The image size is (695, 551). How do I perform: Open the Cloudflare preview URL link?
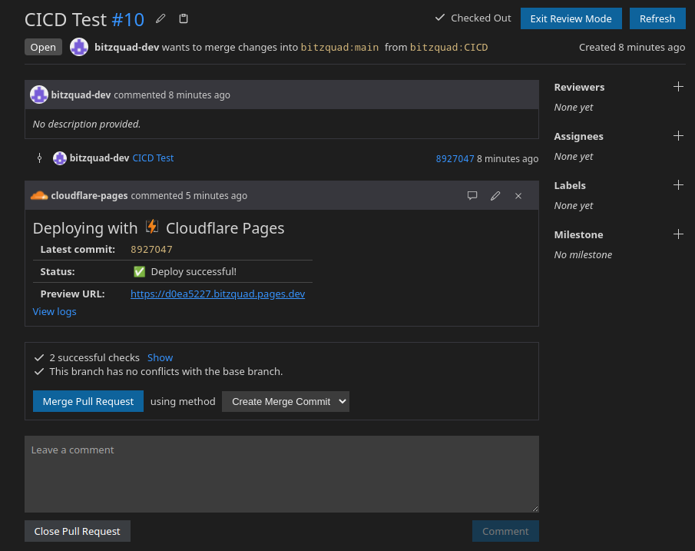tap(217, 294)
